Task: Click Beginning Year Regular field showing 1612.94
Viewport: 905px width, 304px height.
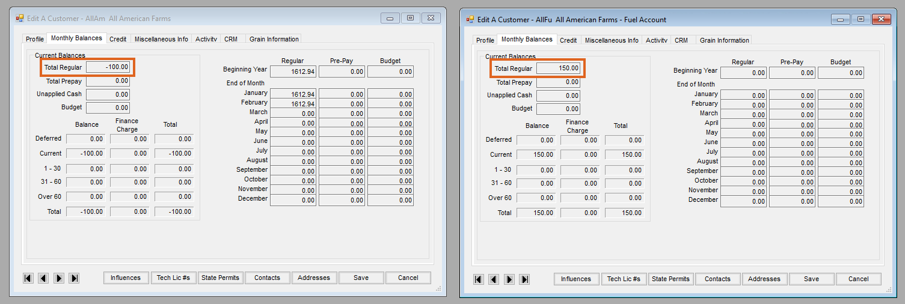Action: pyautogui.click(x=293, y=71)
